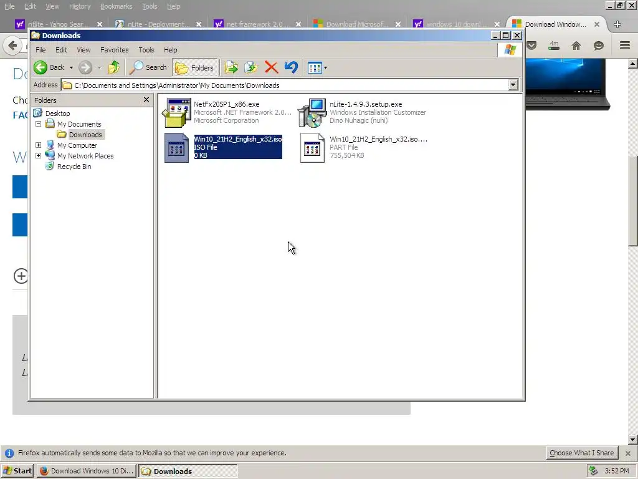This screenshot has height=479, width=638.
Task: Select Recycle Bin in folder tree
Action: pyautogui.click(x=74, y=166)
